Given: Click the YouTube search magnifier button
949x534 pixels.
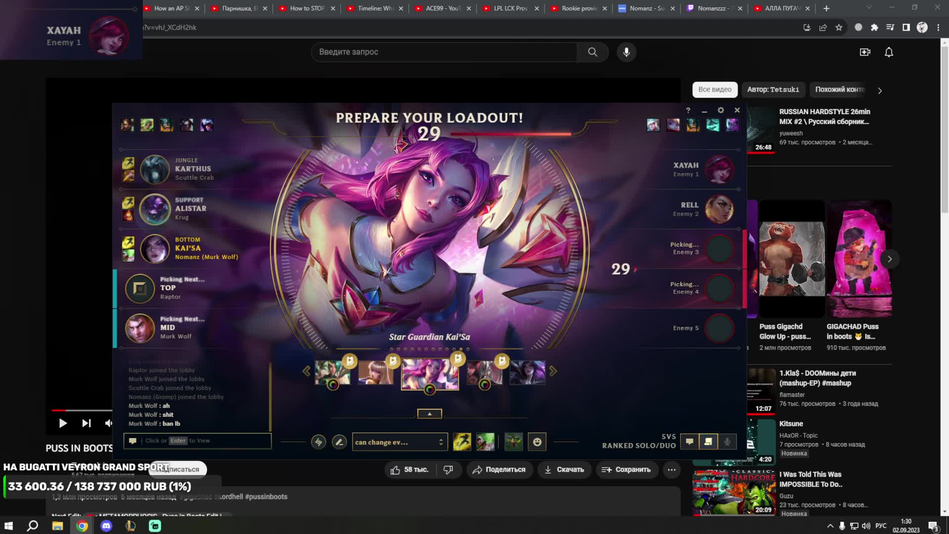Looking at the screenshot, I should pyautogui.click(x=592, y=52).
